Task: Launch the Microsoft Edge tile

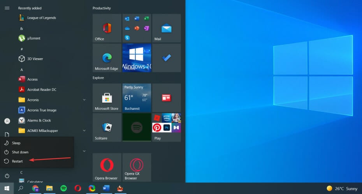Action: tap(107, 58)
